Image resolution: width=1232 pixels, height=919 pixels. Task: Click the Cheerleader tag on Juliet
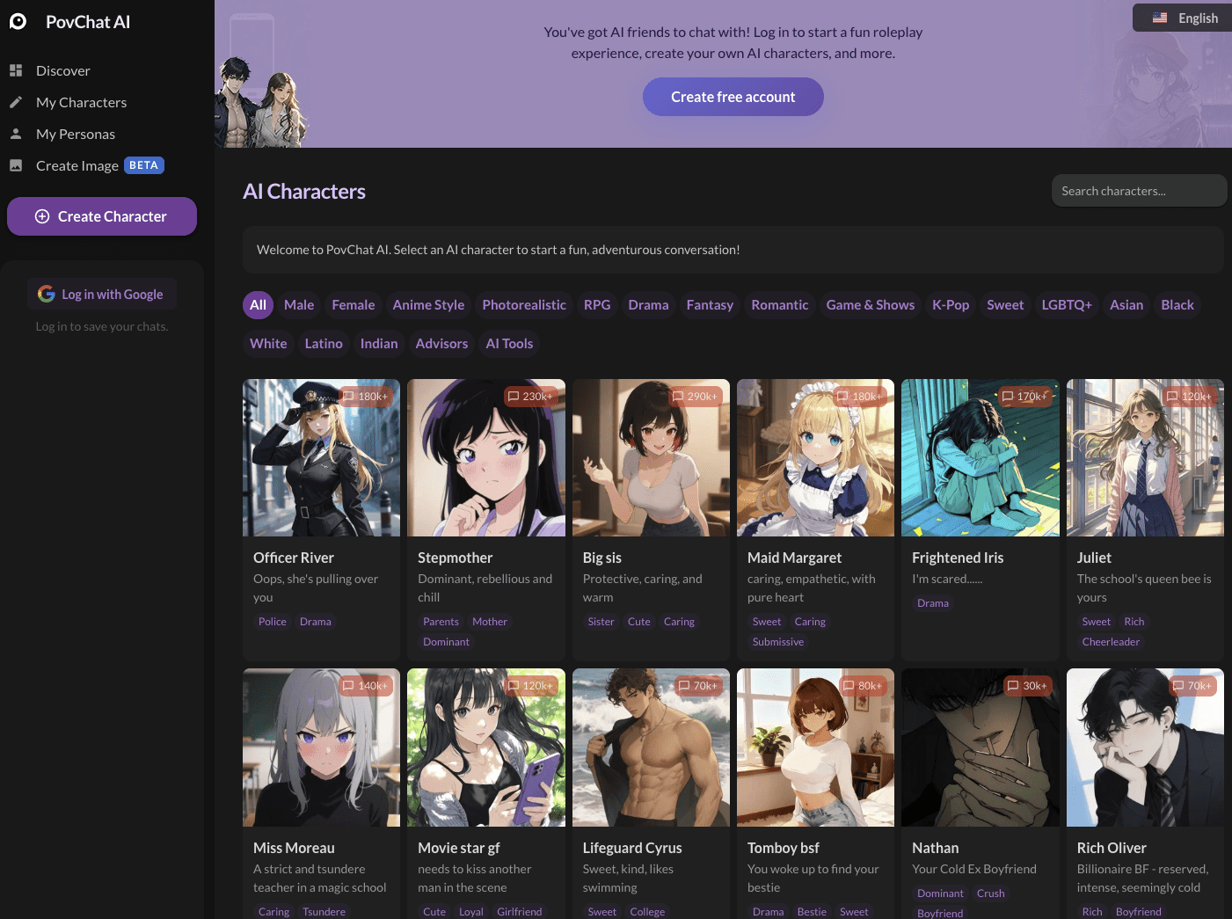pyautogui.click(x=1111, y=642)
